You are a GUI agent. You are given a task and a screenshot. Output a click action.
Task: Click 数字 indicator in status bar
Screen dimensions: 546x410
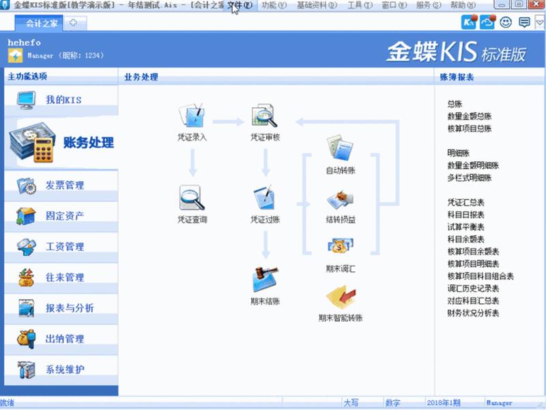(393, 403)
